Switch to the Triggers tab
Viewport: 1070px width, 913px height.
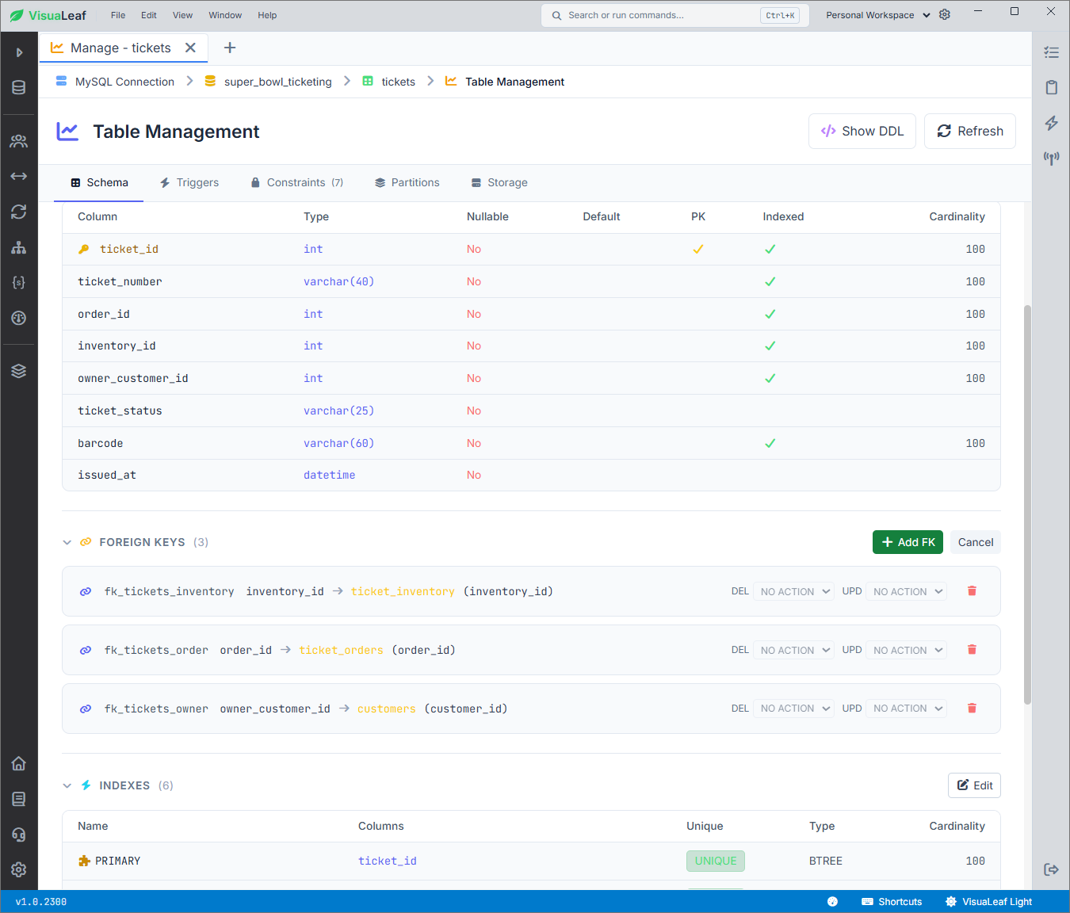tap(189, 182)
